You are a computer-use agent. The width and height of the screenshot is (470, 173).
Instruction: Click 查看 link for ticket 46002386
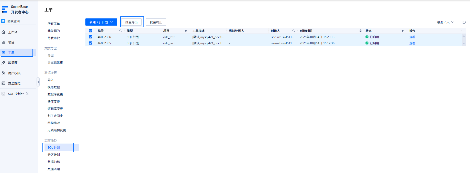click(412, 37)
